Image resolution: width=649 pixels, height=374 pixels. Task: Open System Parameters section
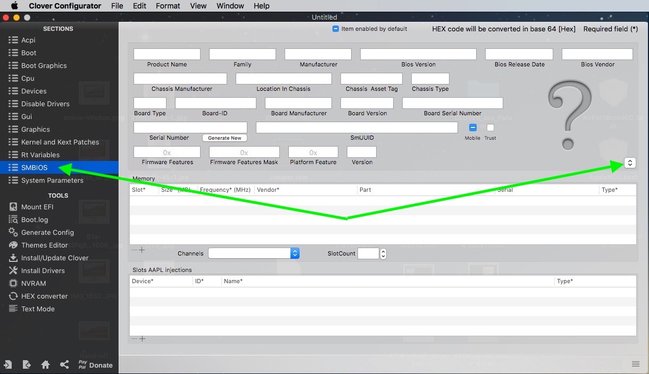pos(52,180)
